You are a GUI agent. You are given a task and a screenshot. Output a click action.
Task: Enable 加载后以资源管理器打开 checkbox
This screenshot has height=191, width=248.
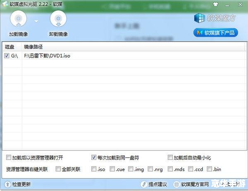(8, 157)
